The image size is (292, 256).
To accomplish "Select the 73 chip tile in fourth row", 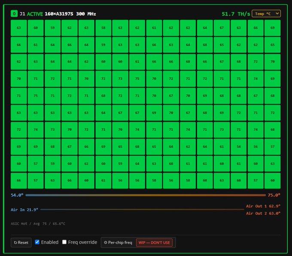I will pos(120,79).
